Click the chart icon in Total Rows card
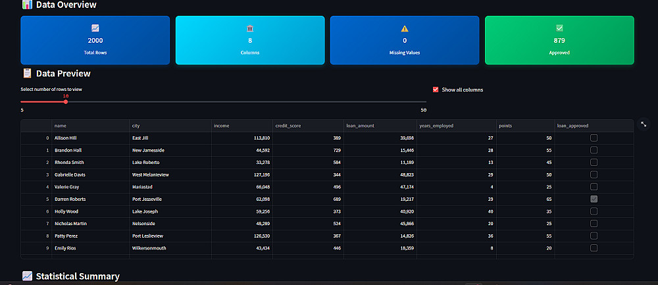This screenshot has height=285, width=658. tap(95, 28)
